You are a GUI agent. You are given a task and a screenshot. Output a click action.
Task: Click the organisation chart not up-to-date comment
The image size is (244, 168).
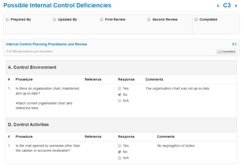[178, 88]
